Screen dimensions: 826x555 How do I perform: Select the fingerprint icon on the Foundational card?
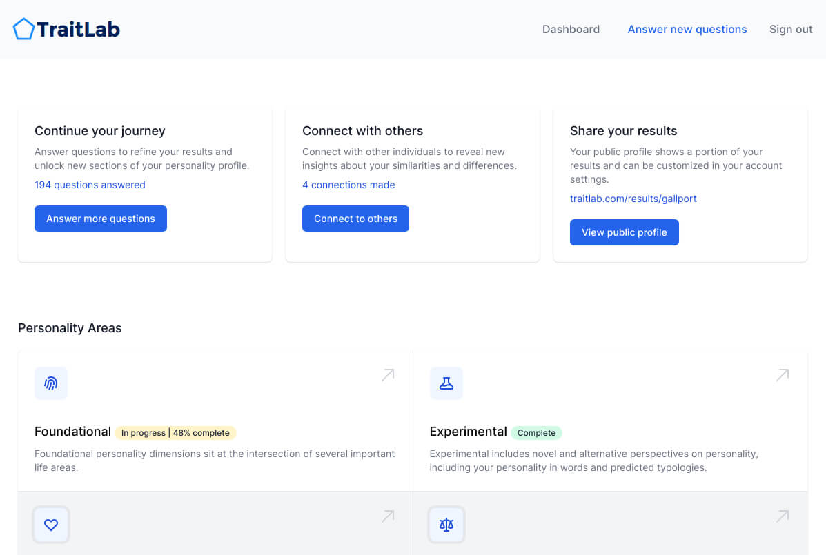(x=51, y=383)
